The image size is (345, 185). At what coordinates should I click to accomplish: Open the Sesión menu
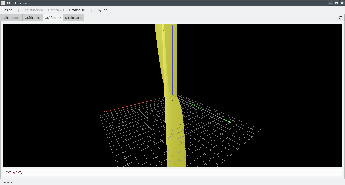click(7, 10)
